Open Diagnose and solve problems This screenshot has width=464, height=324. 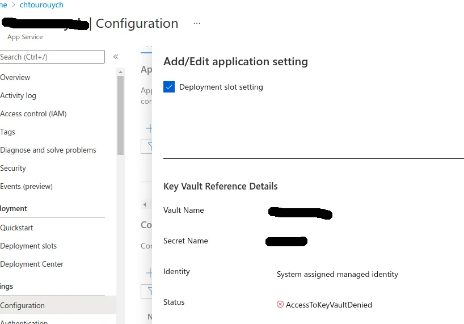pos(48,150)
